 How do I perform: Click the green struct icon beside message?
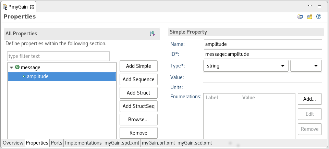[x=17, y=67]
